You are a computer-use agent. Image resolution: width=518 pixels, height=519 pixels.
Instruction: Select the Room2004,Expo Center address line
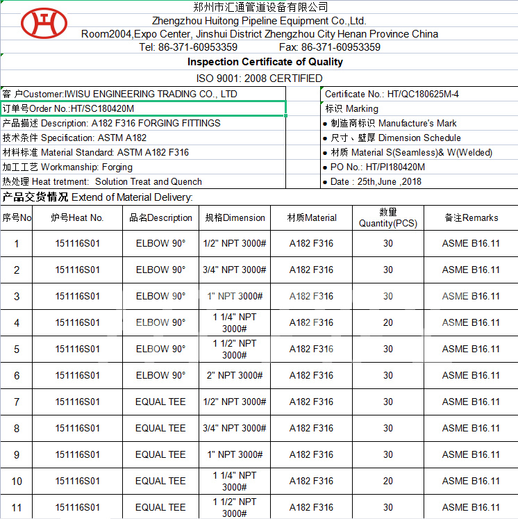coord(260,34)
